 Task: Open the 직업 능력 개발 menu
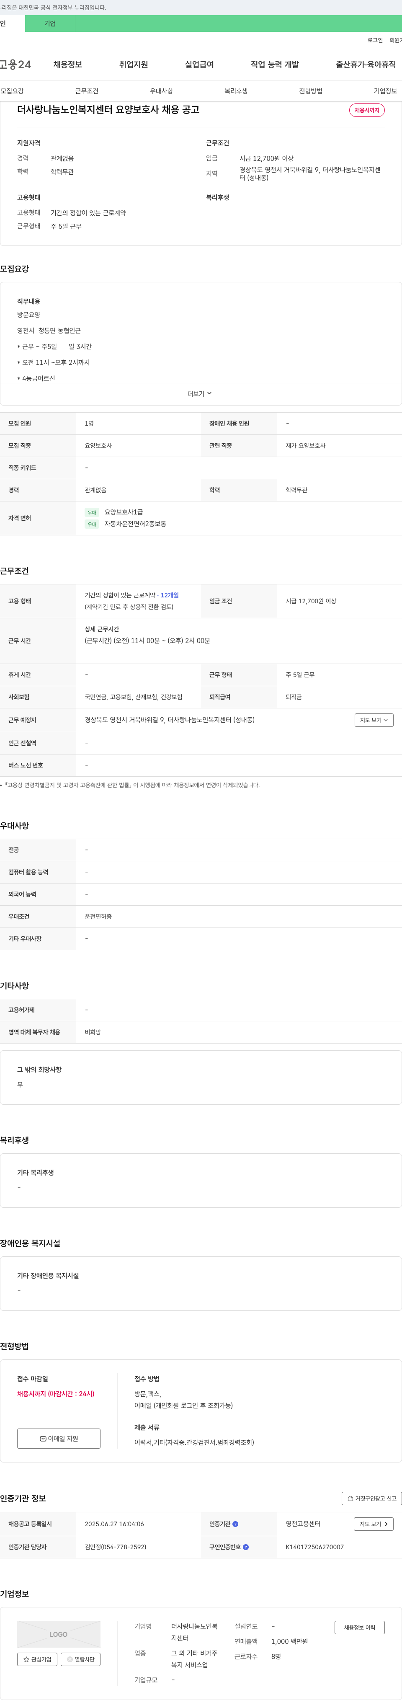tap(275, 65)
